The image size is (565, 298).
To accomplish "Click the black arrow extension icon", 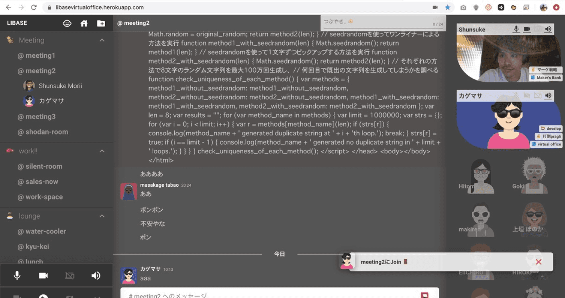I will [x=501, y=7].
